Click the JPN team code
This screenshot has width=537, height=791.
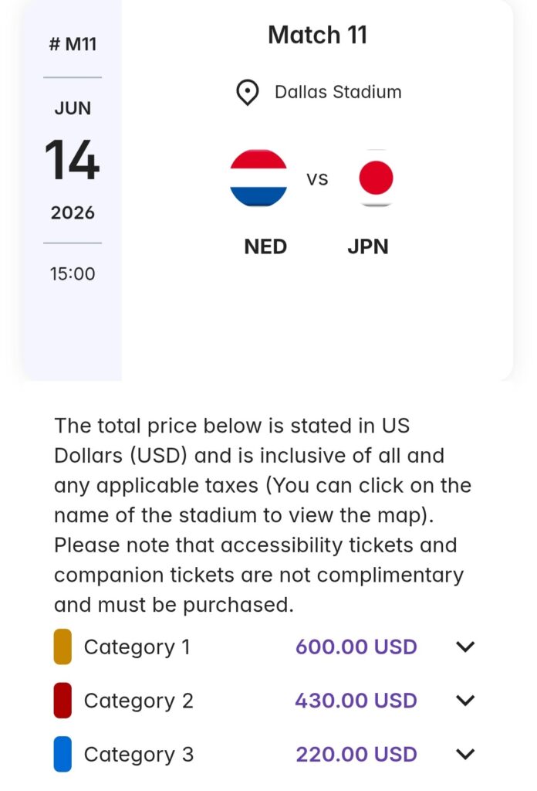pos(367,246)
